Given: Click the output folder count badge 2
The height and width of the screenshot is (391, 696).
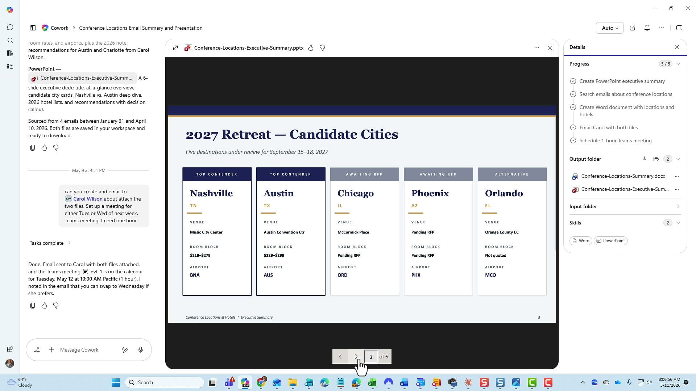Looking at the screenshot, I should point(668,159).
